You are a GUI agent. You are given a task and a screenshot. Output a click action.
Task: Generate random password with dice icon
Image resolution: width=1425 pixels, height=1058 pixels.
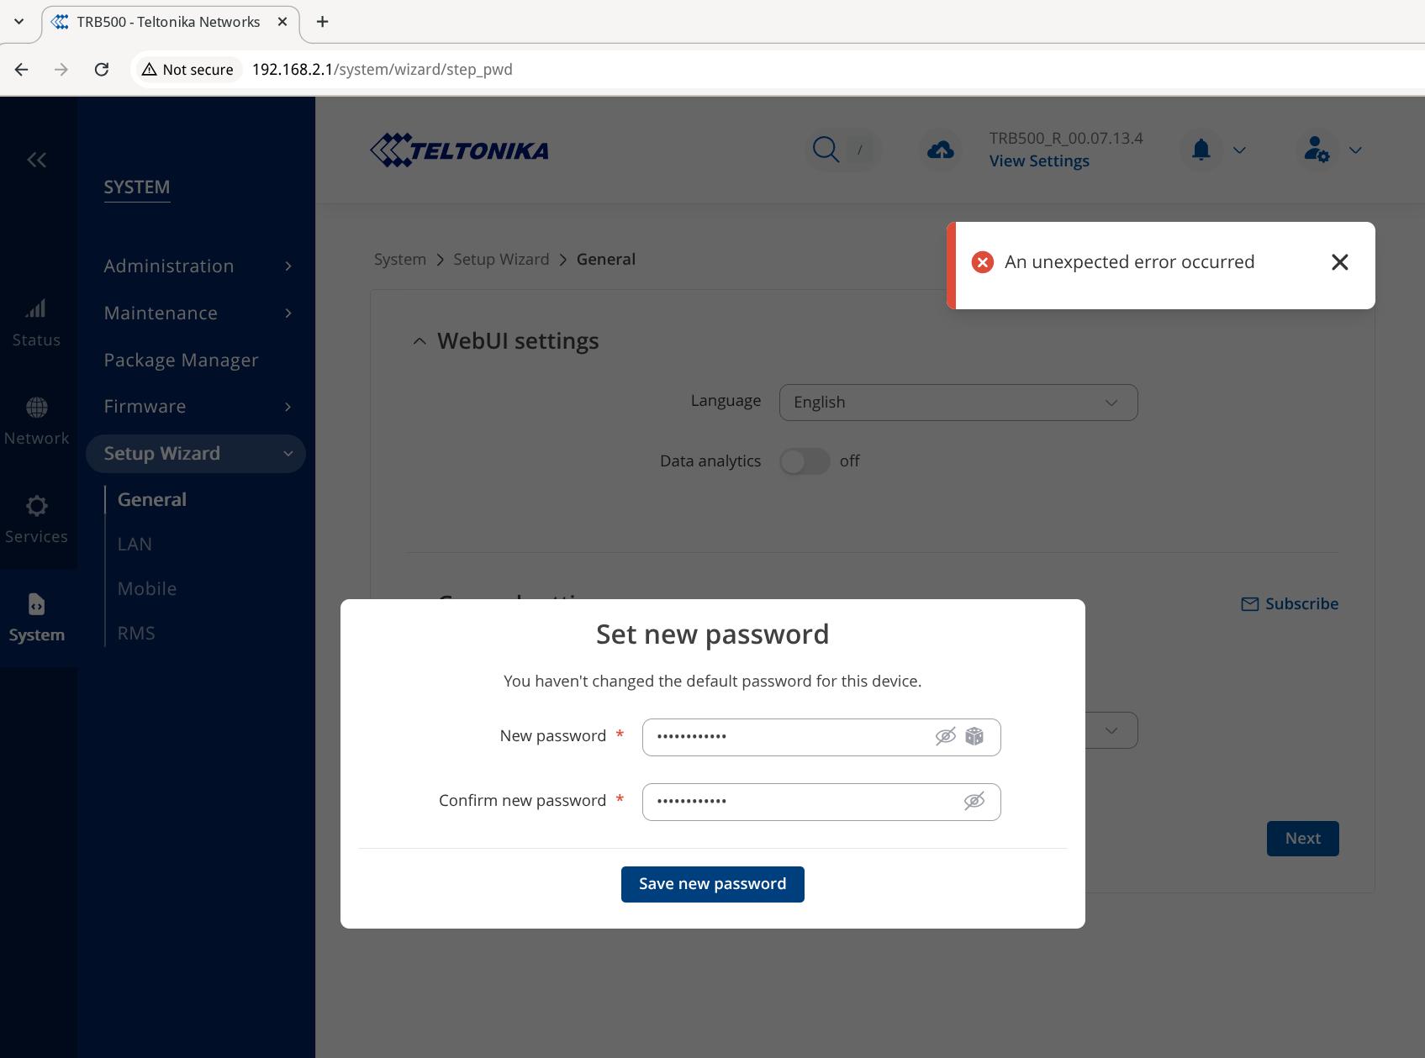tap(974, 737)
